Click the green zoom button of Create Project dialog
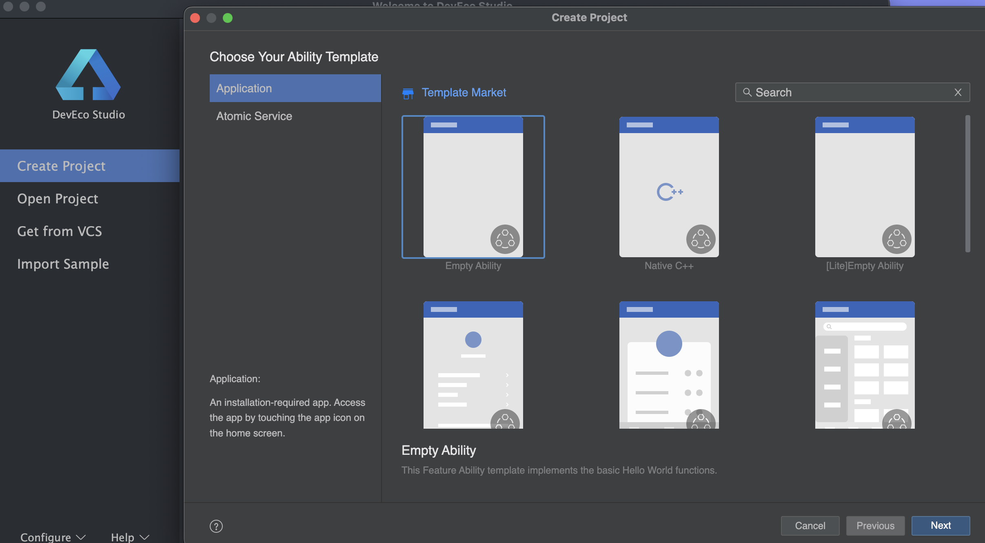 (228, 18)
